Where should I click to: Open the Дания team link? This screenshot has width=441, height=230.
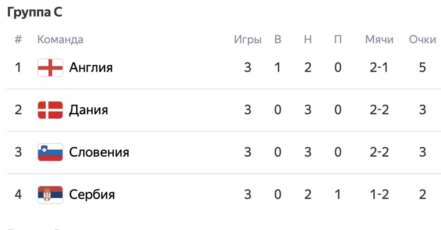pos(89,110)
